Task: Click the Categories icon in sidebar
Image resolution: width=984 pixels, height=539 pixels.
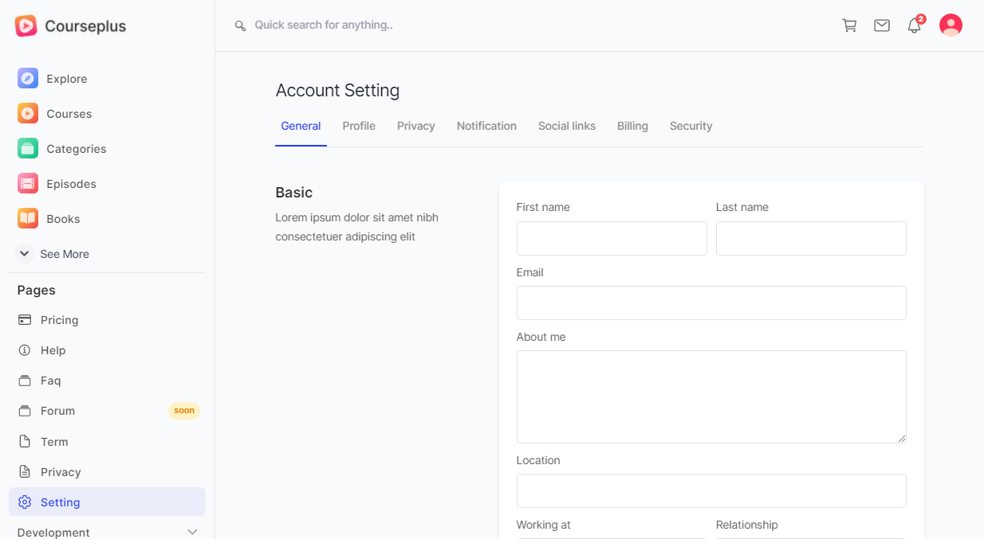Action: coord(28,148)
